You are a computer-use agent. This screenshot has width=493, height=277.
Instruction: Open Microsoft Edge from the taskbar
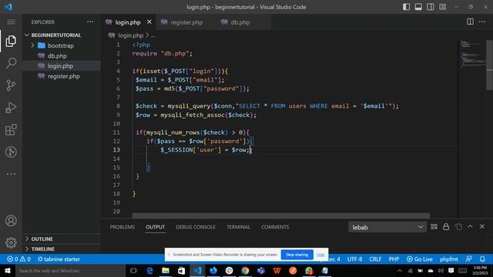(x=149, y=271)
